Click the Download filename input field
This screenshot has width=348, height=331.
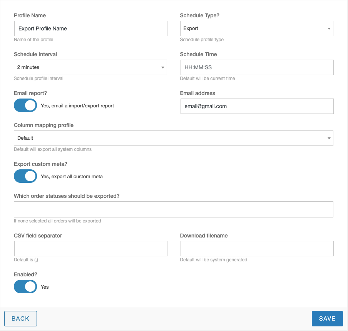tap(257, 249)
